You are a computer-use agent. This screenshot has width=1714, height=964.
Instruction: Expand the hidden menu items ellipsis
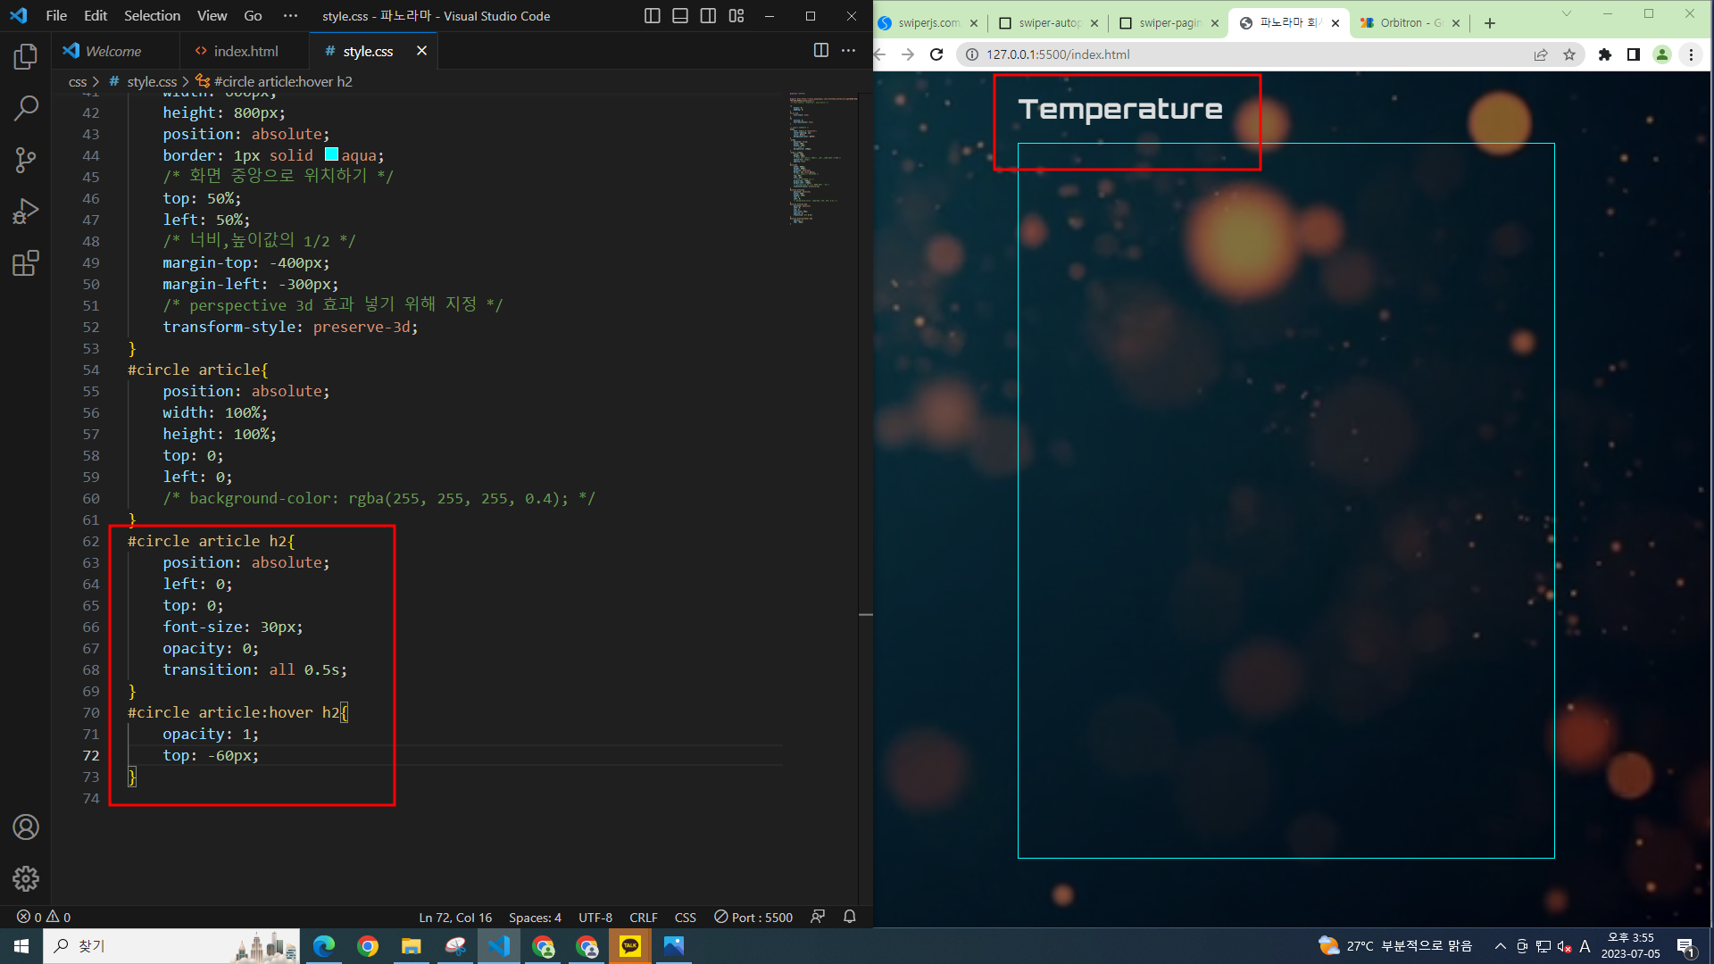coord(290,16)
